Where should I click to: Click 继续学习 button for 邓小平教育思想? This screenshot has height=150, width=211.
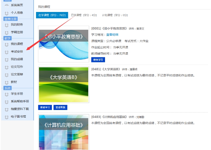tap(98, 60)
